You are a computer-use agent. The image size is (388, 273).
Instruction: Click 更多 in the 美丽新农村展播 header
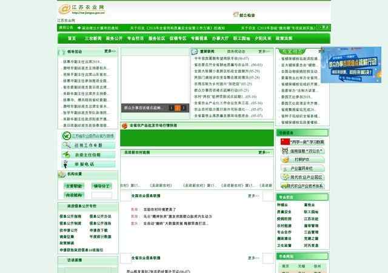point(264,153)
